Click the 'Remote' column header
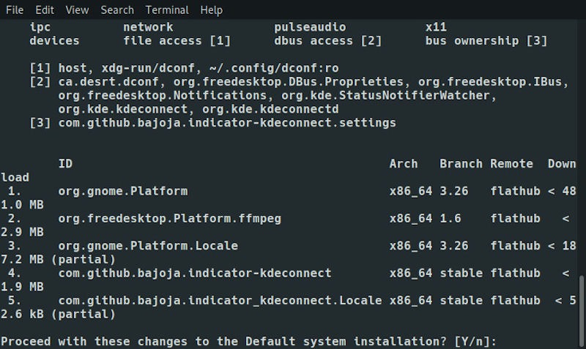The width and height of the screenshot is (586, 349). coord(511,163)
